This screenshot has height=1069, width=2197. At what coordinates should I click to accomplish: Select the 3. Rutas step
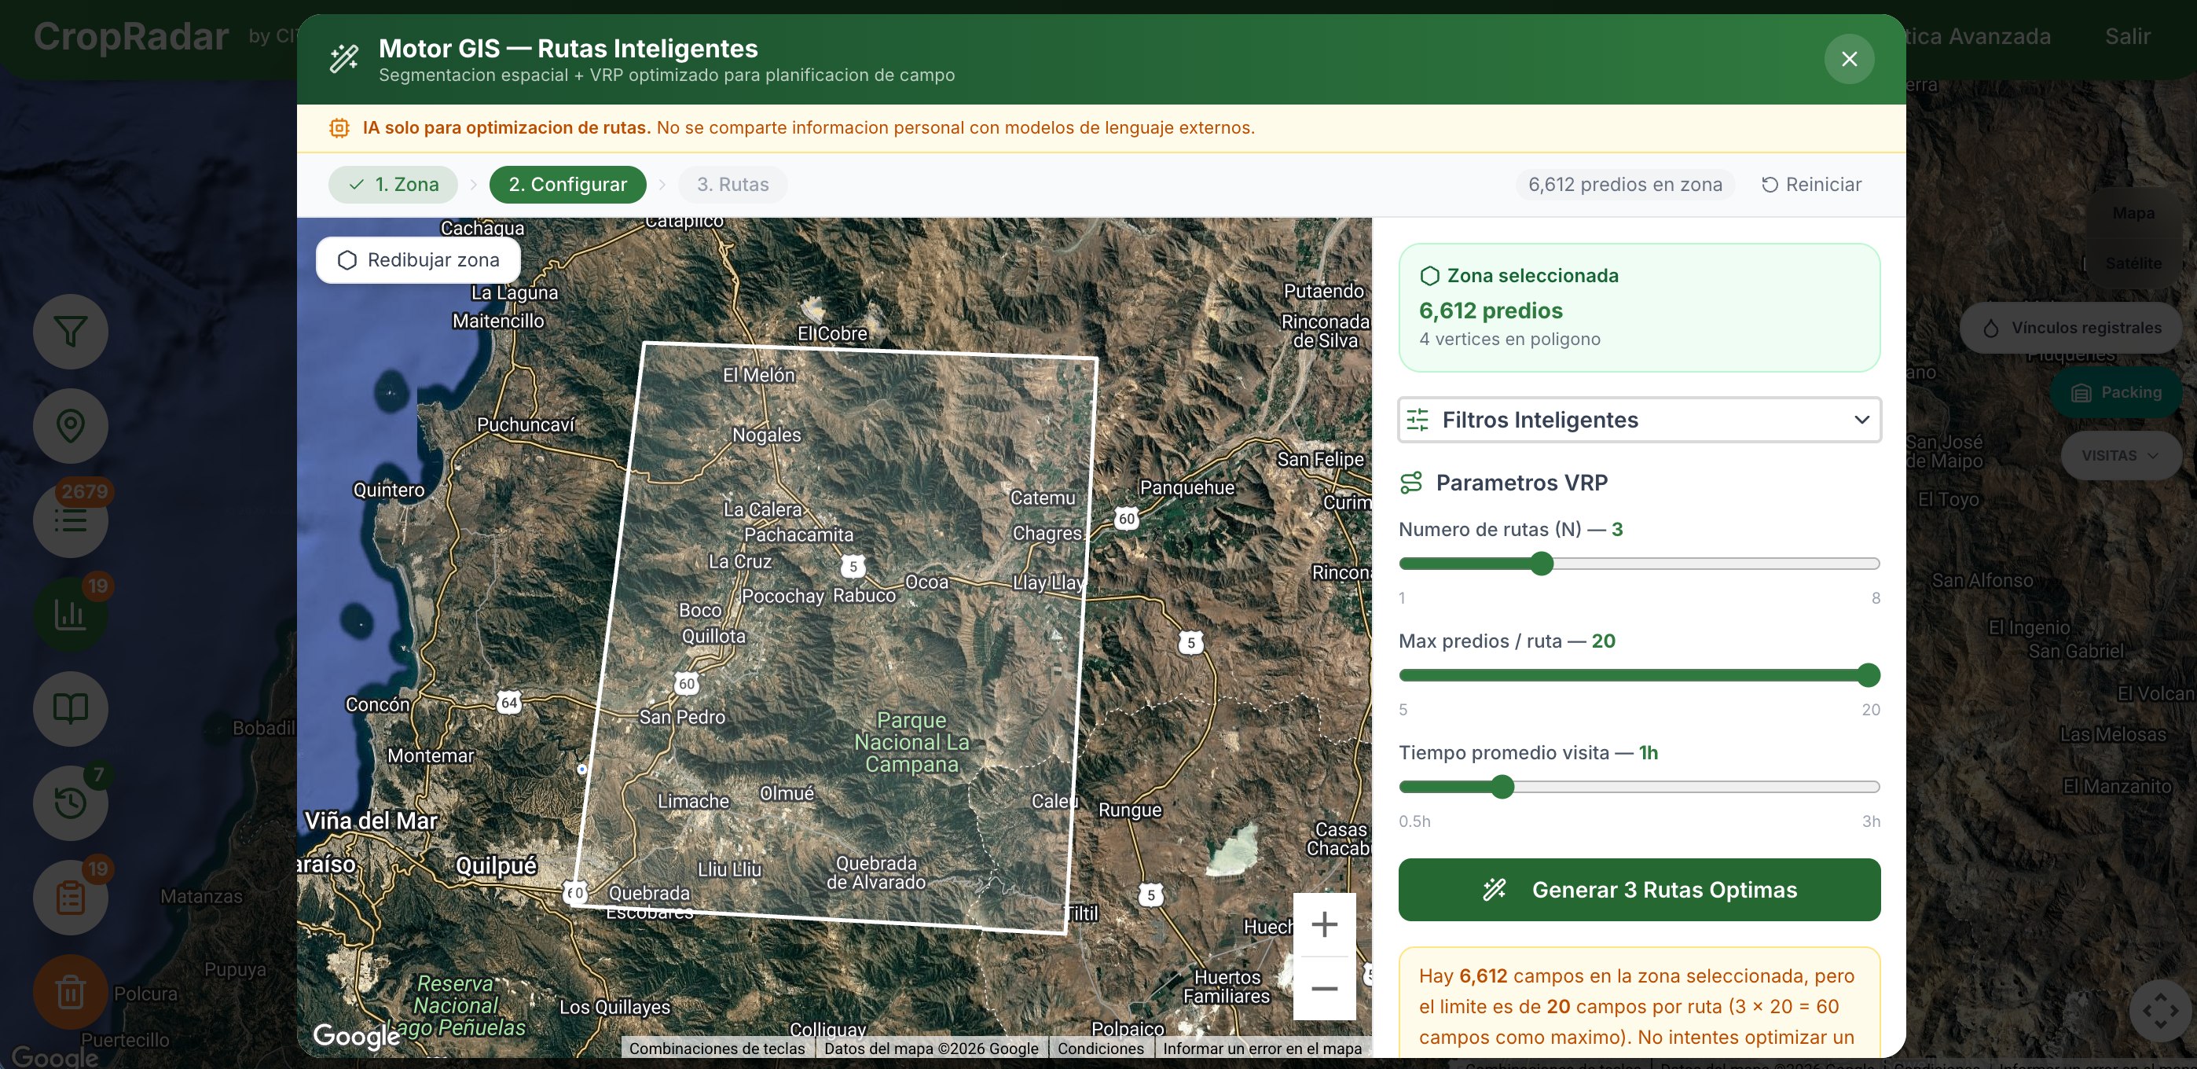coord(732,184)
